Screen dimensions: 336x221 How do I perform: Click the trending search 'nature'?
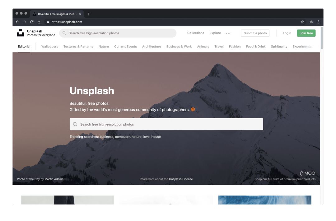[137, 137]
